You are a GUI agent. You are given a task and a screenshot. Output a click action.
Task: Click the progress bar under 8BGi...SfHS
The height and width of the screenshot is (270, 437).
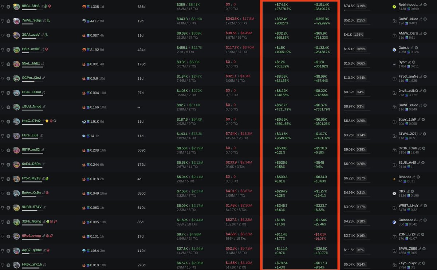[32, 9]
